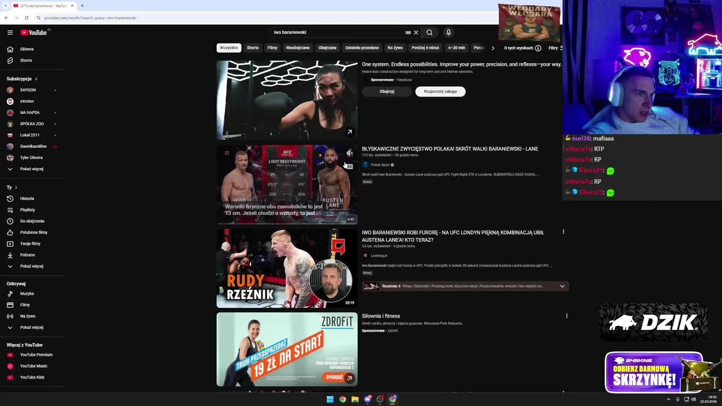Screen dimensions: 722x406
Task: Open Do obejrzenia watch later
Action: point(33,221)
